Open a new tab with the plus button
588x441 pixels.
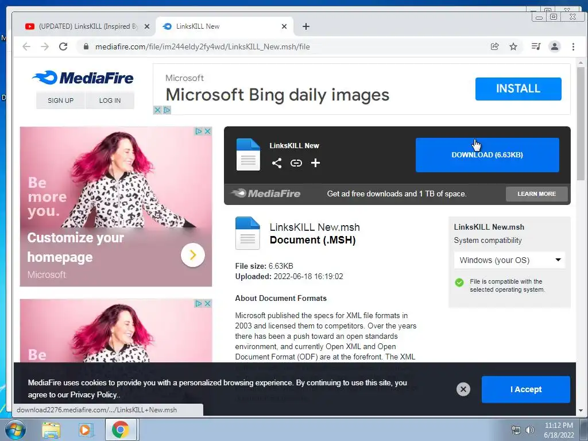(x=306, y=26)
